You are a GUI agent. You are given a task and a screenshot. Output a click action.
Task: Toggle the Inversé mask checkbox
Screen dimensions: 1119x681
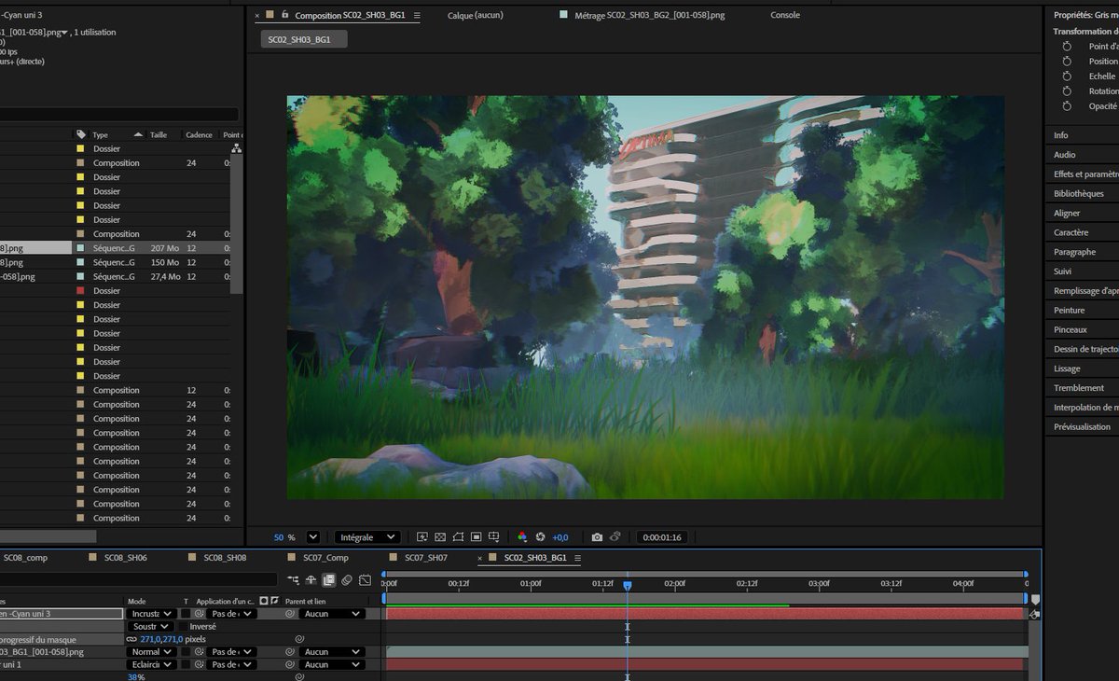pyautogui.click(x=184, y=627)
